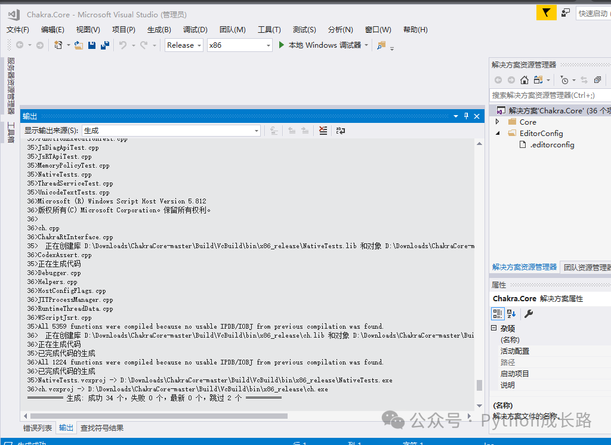Click the Save All icon
The width and height of the screenshot is (611, 445).
tap(105, 45)
